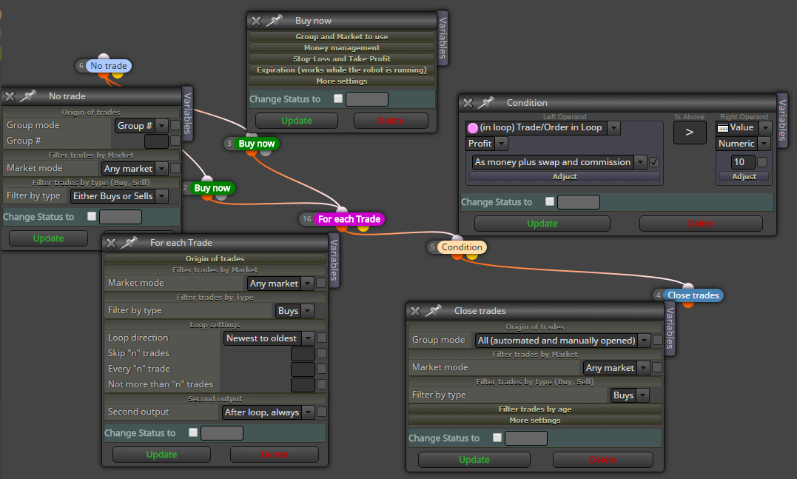Expand Stop-Loss and Take-Profit section
This screenshot has width=797, height=479.
[x=342, y=59]
